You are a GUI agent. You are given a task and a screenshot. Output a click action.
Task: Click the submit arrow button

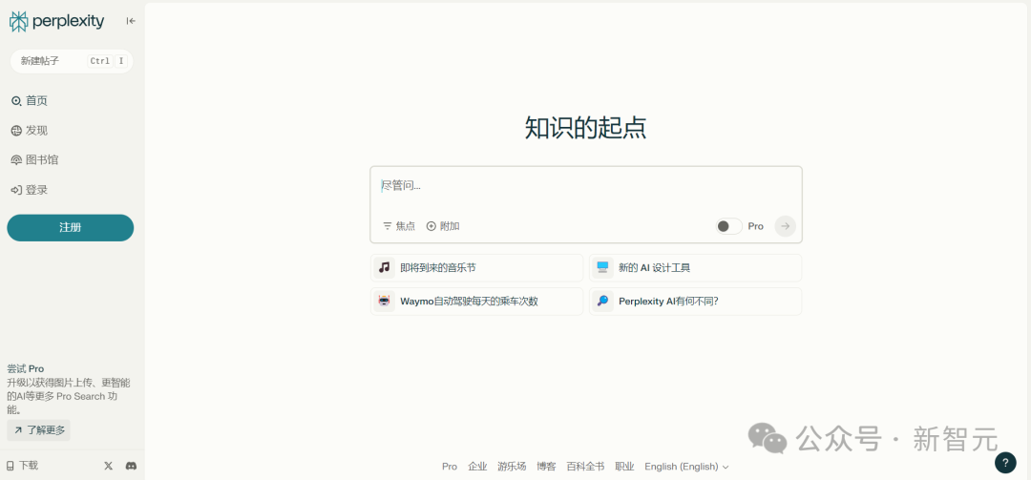(785, 226)
